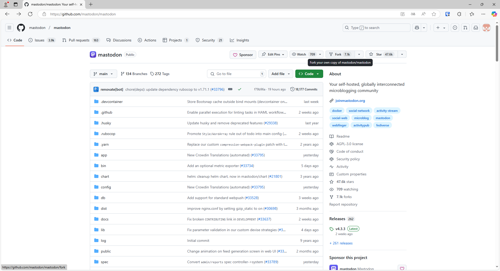View the commit status check mark
This screenshot has height=271, width=500.
tap(240, 89)
